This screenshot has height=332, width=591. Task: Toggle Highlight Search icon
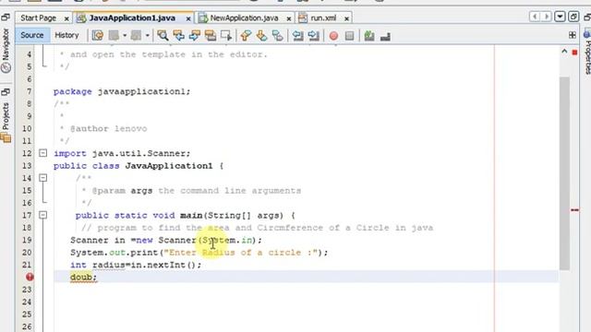point(211,35)
